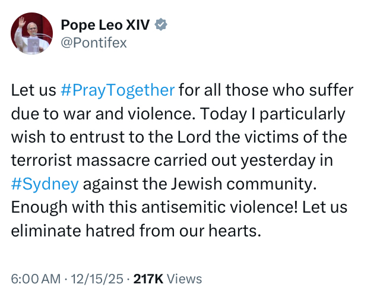The image size is (380, 300).
Task: Click the Pope Leo XIV display name
Action: 106,25
